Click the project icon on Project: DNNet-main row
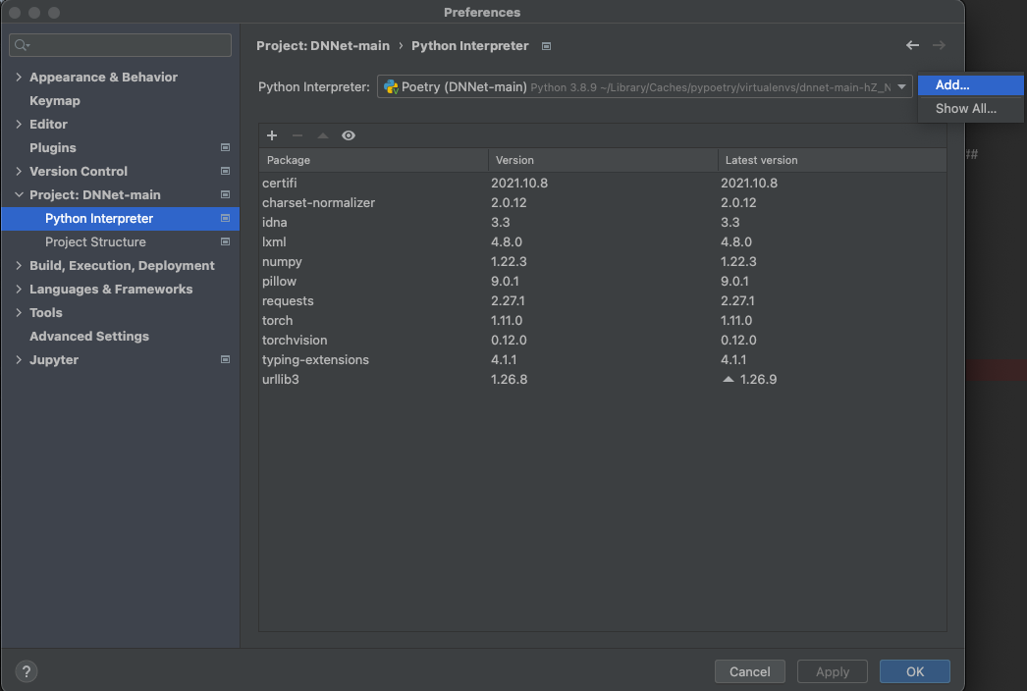1027x691 pixels. [x=225, y=194]
